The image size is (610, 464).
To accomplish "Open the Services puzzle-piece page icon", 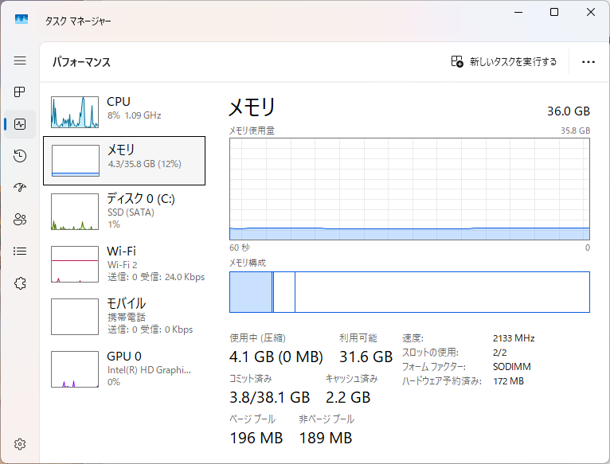I will point(20,283).
